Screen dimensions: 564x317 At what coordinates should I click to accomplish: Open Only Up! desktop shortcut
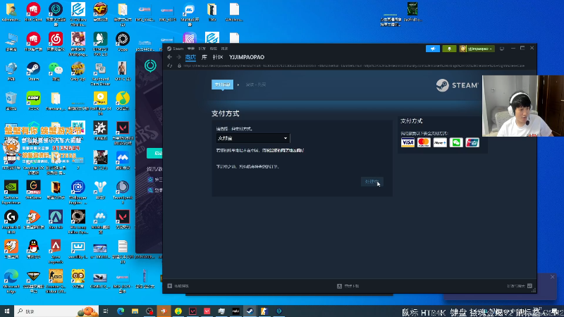[x=78, y=71]
